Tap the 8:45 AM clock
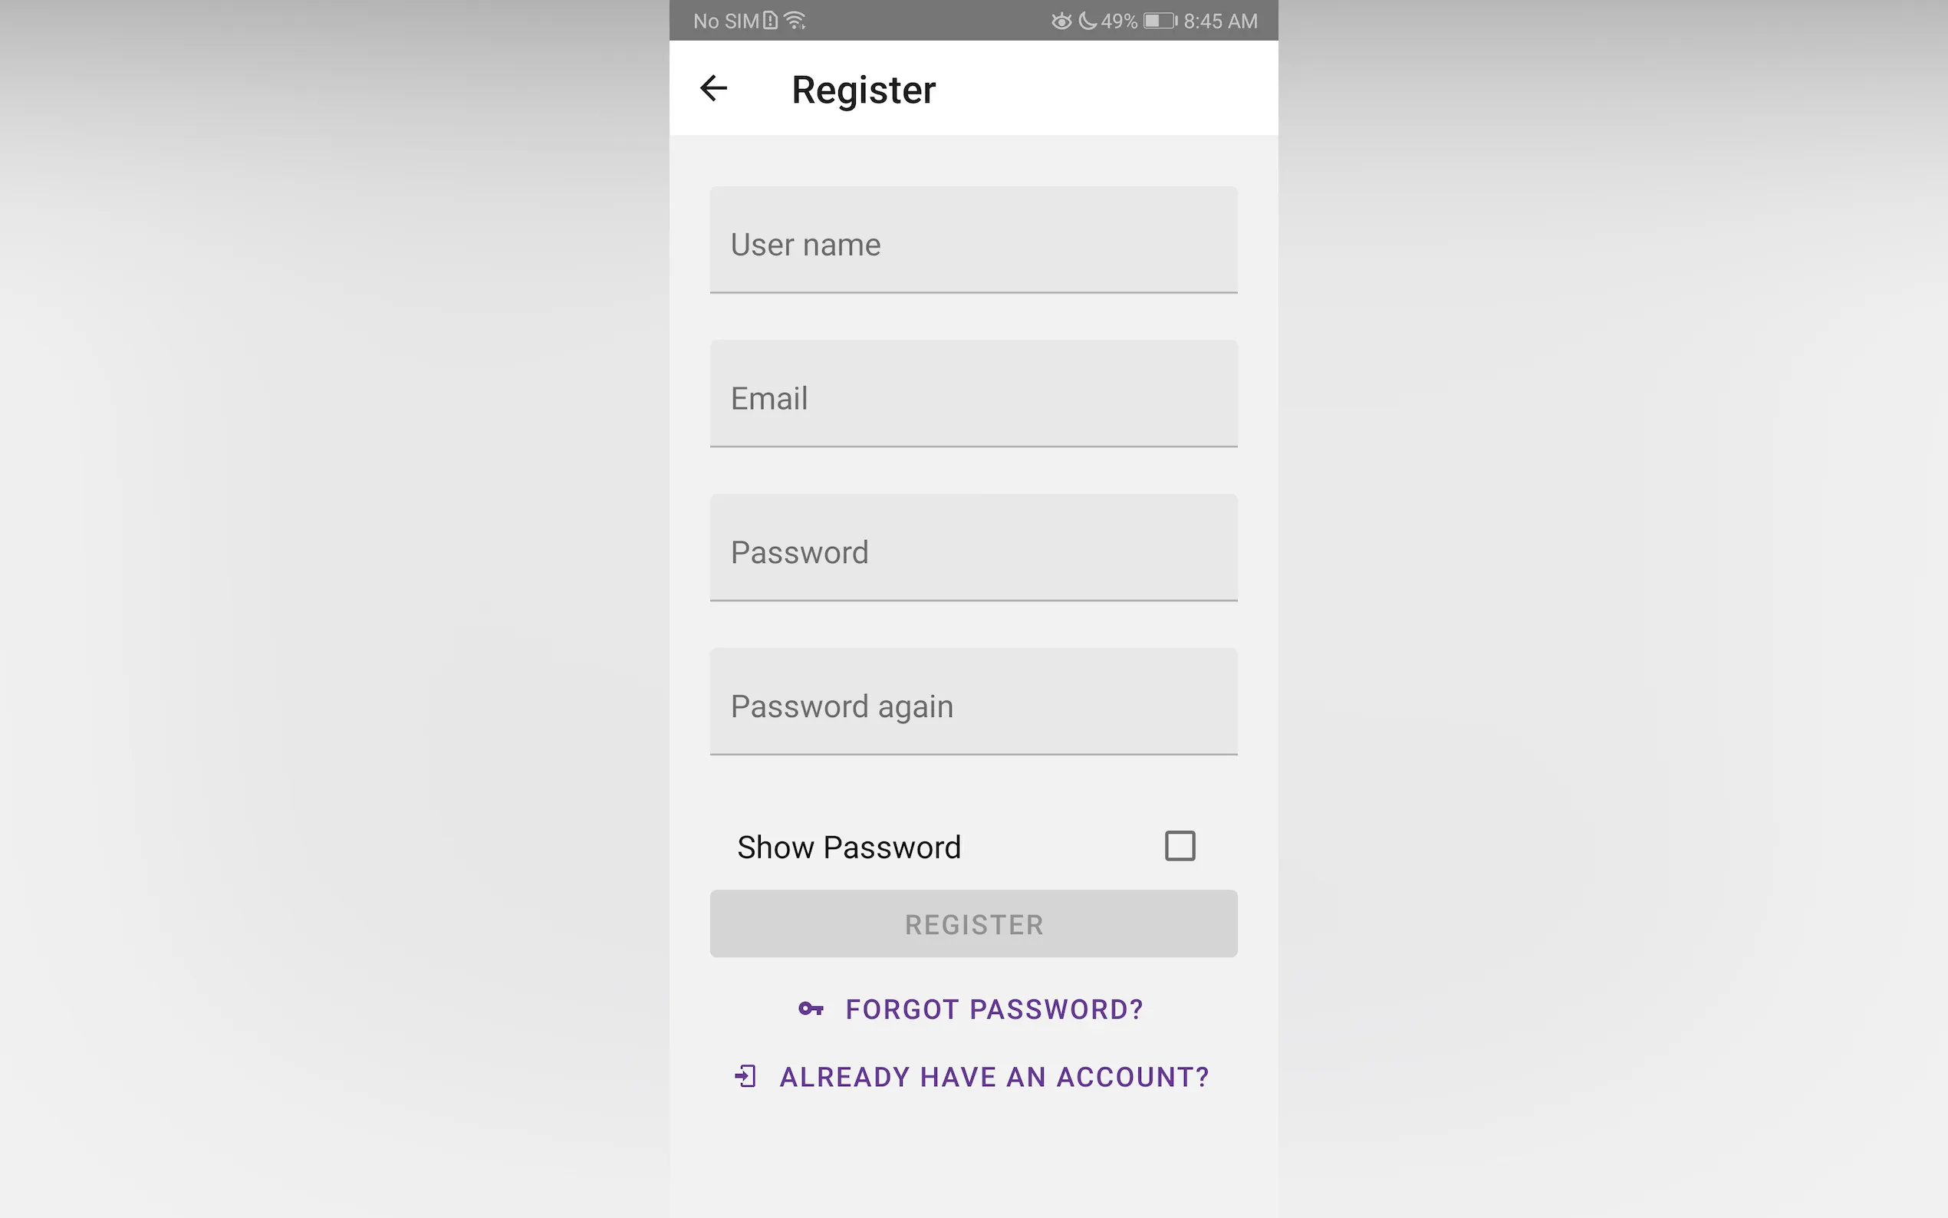Image resolution: width=1948 pixels, height=1218 pixels. pyautogui.click(x=1220, y=21)
